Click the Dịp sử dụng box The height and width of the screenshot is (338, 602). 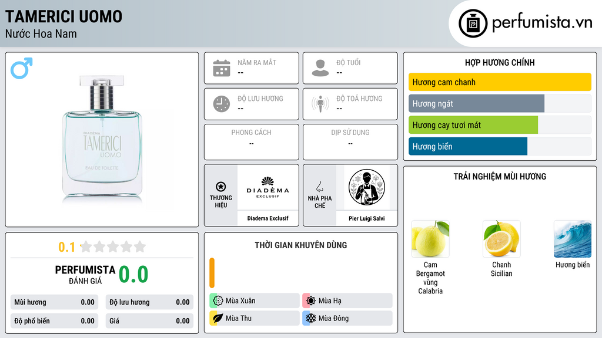click(350, 142)
